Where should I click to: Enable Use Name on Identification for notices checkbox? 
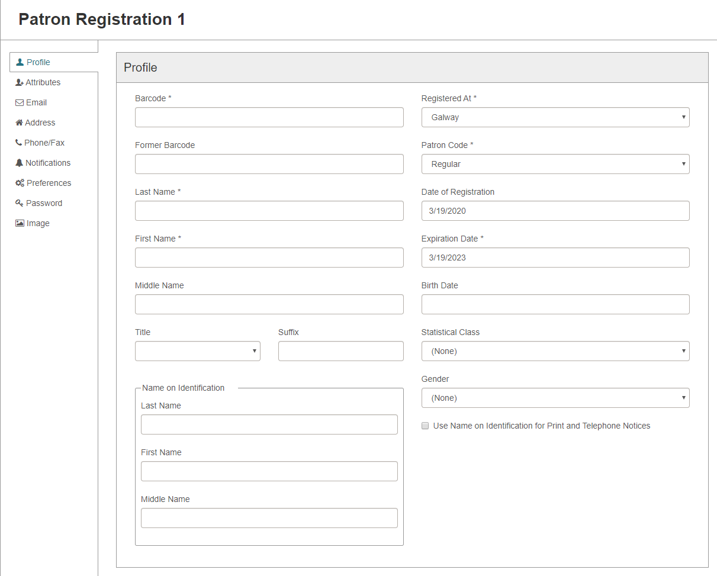click(x=425, y=426)
